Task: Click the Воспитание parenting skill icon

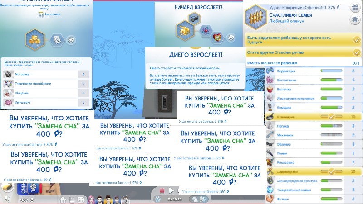Action: pos(270,80)
